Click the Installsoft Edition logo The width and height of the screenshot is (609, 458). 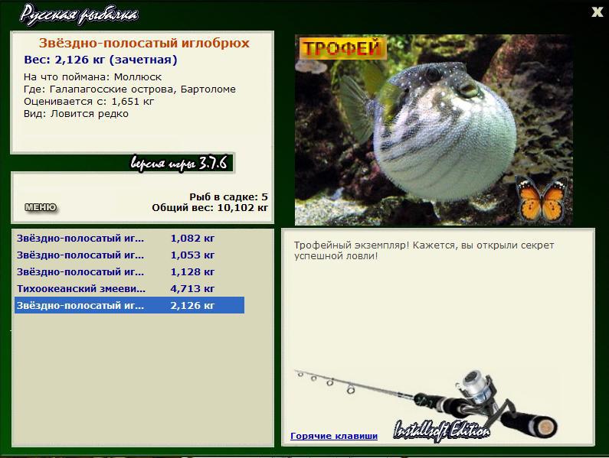(x=441, y=430)
